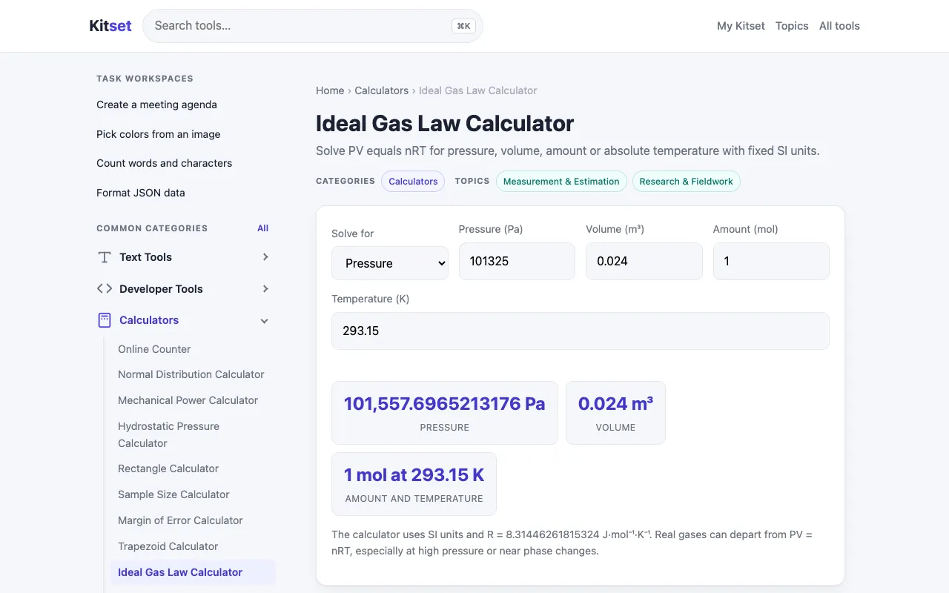The image size is (949, 593).
Task: Click Measurement & Estimation topic tag
Action: pos(561,182)
